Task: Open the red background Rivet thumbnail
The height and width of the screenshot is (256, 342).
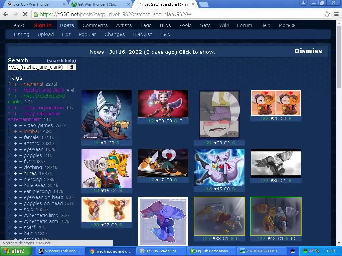Action: click(163, 104)
